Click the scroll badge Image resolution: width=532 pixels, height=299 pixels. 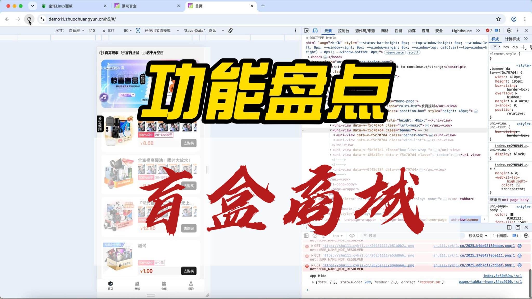coord(413,52)
